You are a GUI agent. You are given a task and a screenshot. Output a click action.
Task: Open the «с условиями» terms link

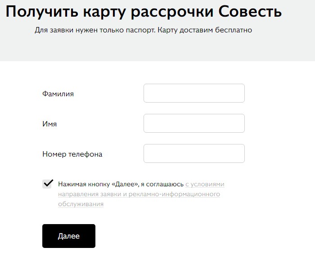(x=205, y=184)
